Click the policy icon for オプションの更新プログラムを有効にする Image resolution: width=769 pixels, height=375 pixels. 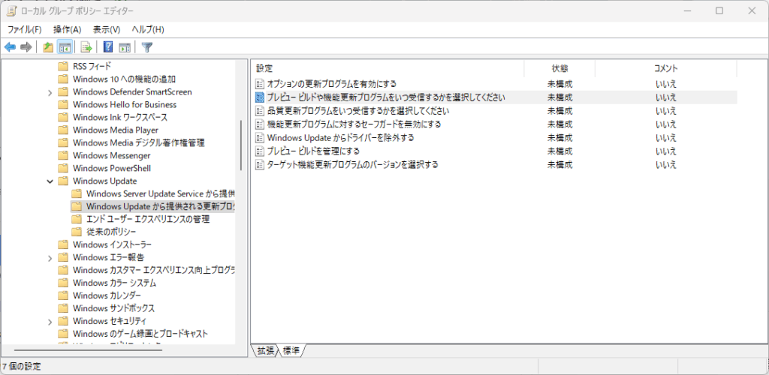260,84
